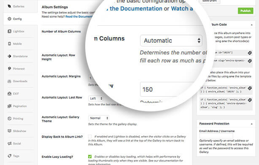The image size is (259, 165).
Task: Click the Pinterest logo icon
Action: pyautogui.click(x=9, y=68)
